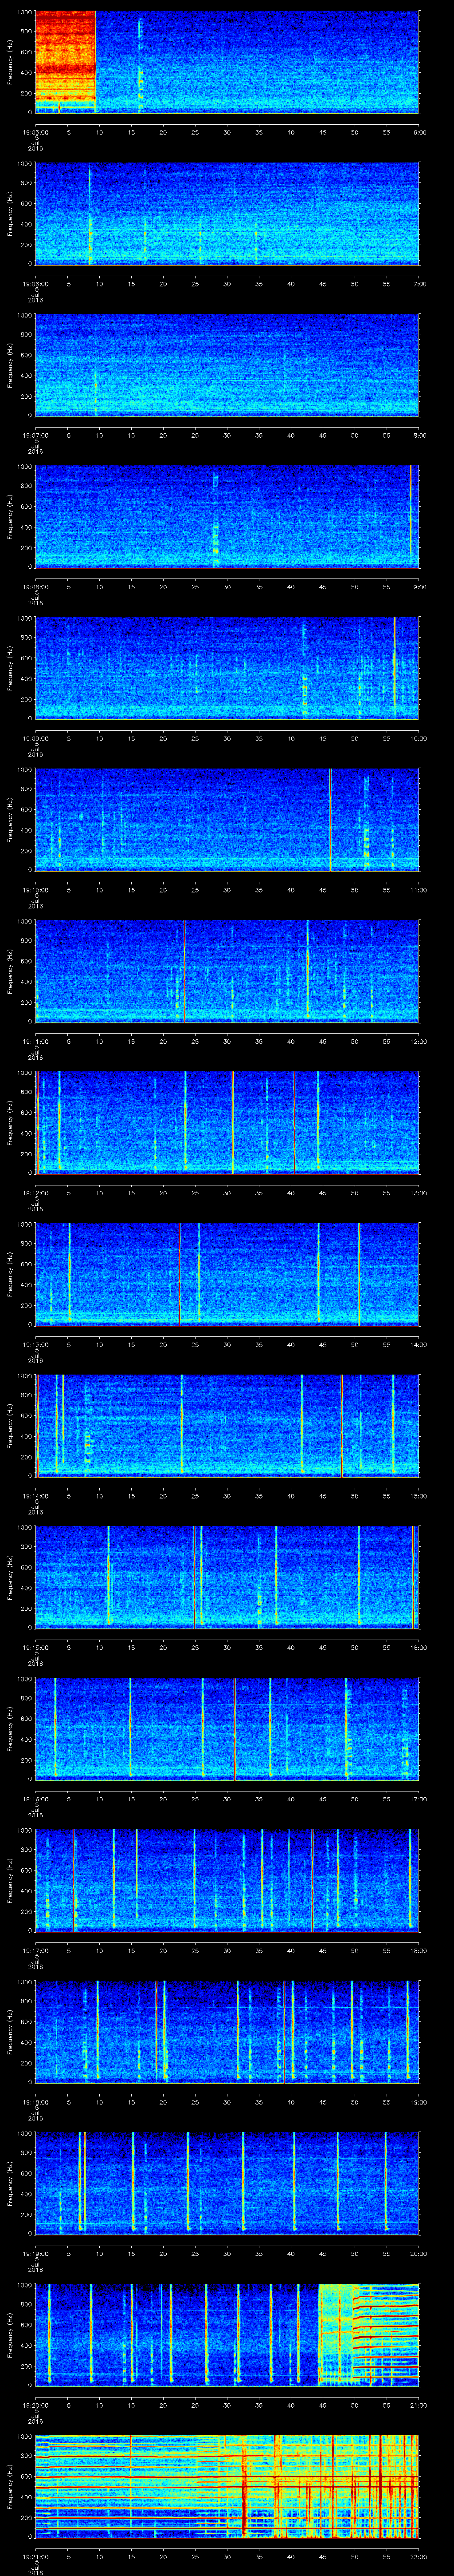The width and height of the screenshot is (454, 2576).
Task: Click the 19:05:00 start time label
Action: 36,131
